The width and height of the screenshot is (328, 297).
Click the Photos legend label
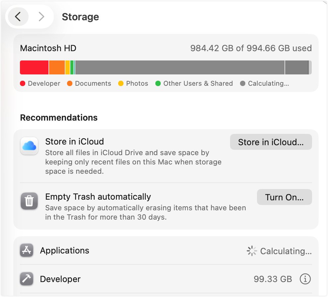tap(137, 83)
